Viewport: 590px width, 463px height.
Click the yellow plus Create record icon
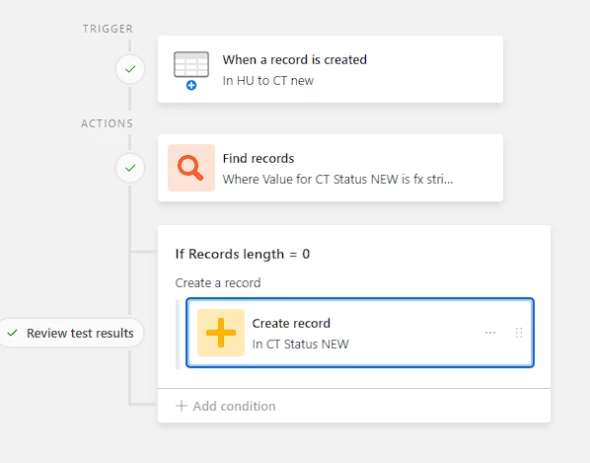(x=221, y=333)
